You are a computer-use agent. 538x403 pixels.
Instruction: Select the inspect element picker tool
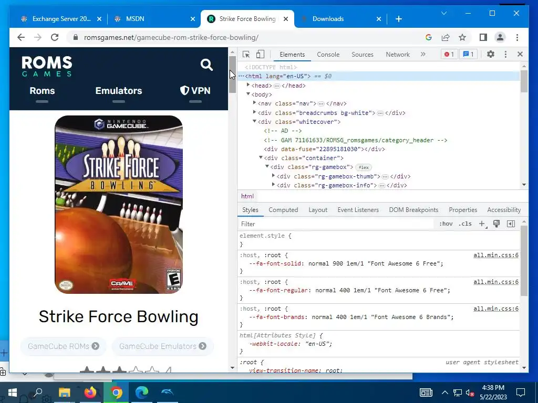point(246,54)
